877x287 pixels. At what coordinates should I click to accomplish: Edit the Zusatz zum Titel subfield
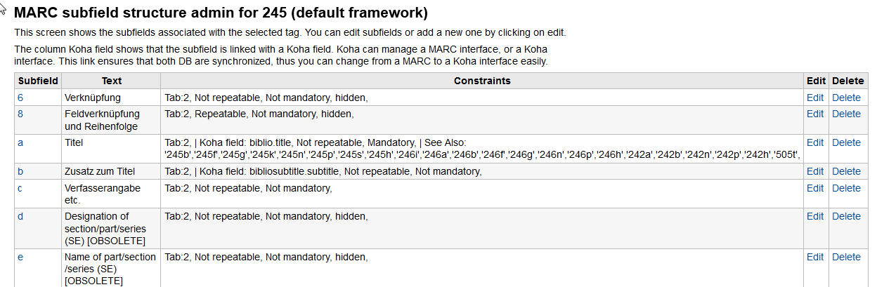(815, 171)
